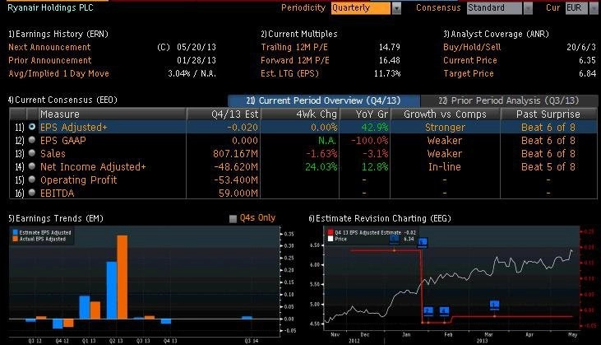Select the Operating Profit radio button

(32, 179)
